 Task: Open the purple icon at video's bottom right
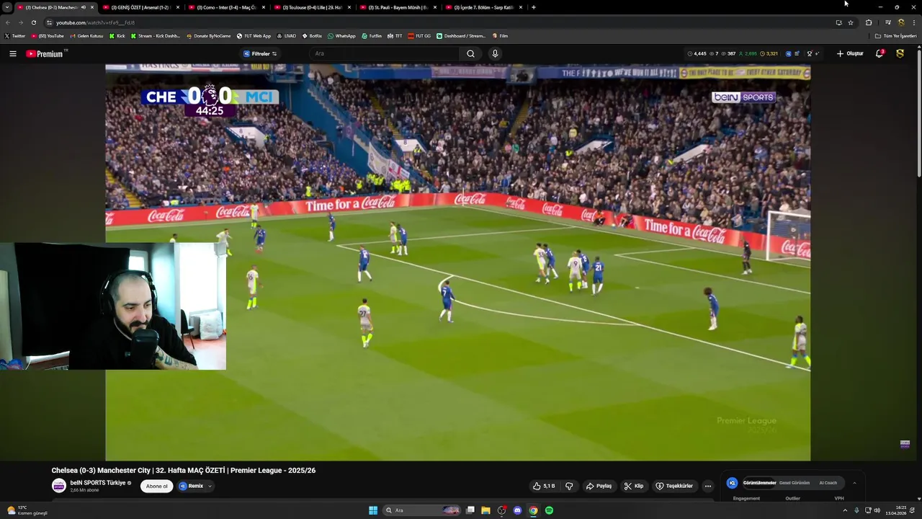[905, 444]
